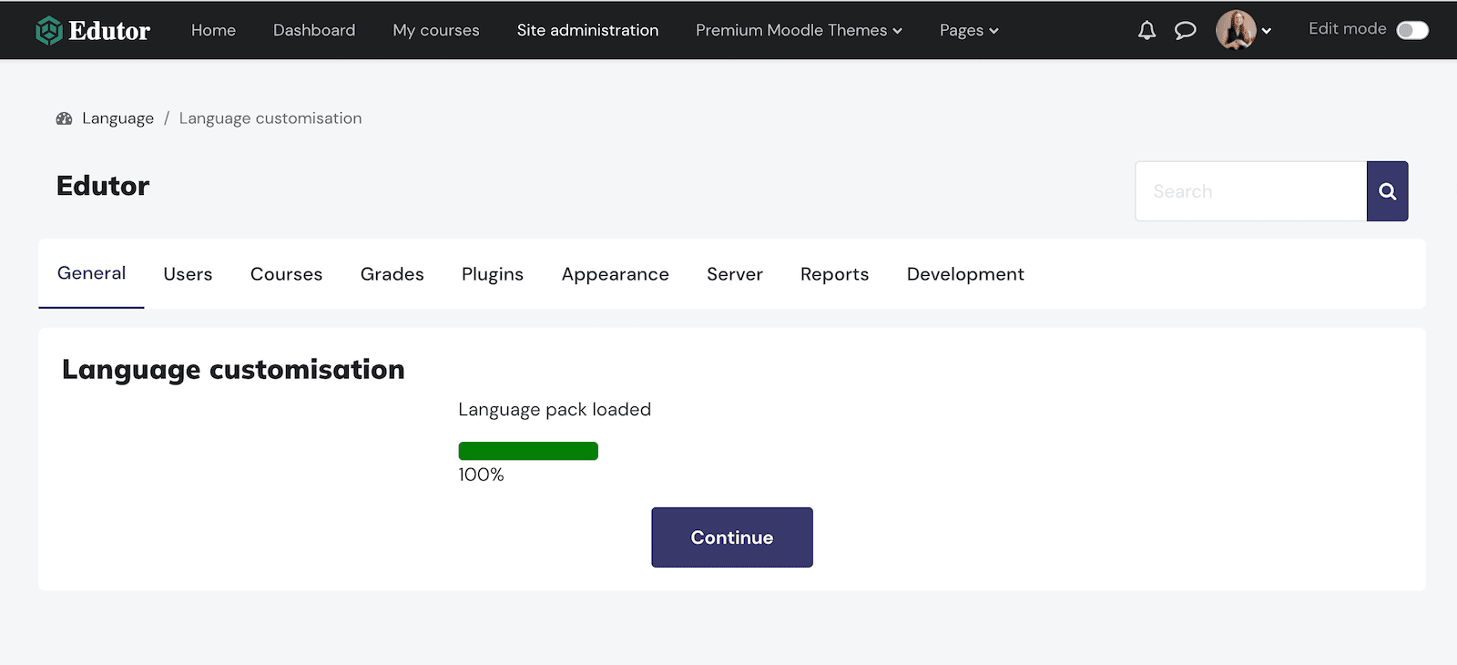
Task: Switch to the Courses tab
Action: click(x=286, y=274)
